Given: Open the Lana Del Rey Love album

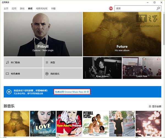Looking at the screenshot, I should 43,124.
